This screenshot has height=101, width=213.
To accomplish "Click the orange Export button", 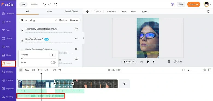I will click(194, 4).
